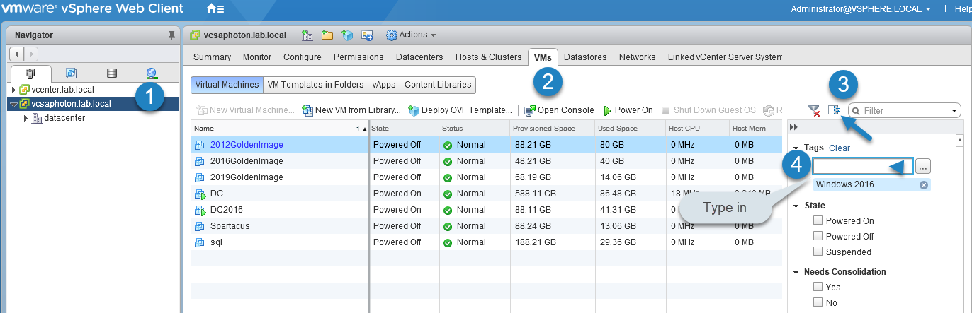
Task: Click the DC2016 VM icon
Action: [200, 210]
